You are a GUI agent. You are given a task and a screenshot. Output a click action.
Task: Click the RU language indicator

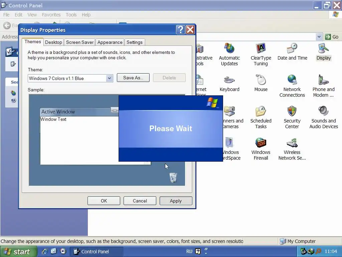coord(189,251)
